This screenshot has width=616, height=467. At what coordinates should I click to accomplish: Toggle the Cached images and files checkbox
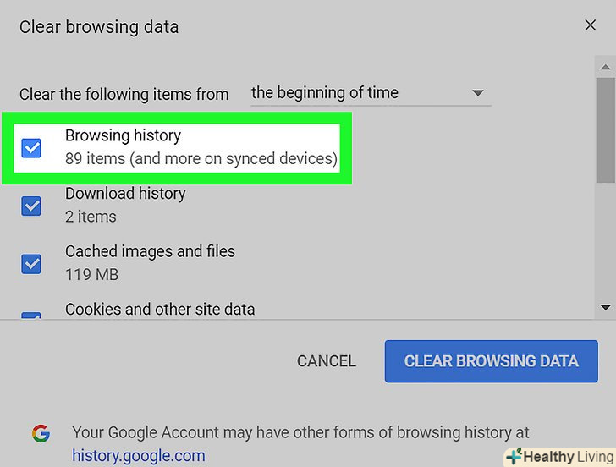[x=31, y=263]
